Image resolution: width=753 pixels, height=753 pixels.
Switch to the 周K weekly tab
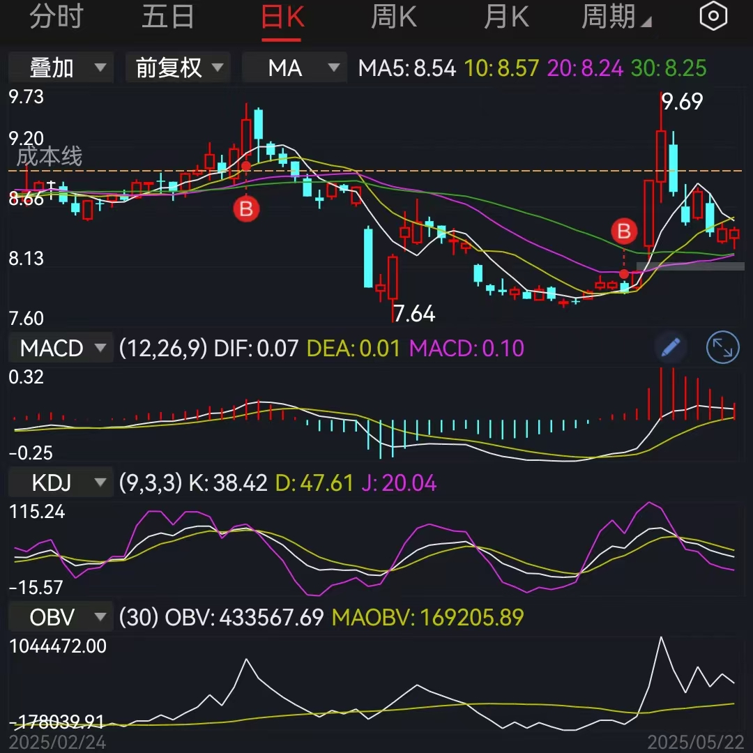point(393,17)
